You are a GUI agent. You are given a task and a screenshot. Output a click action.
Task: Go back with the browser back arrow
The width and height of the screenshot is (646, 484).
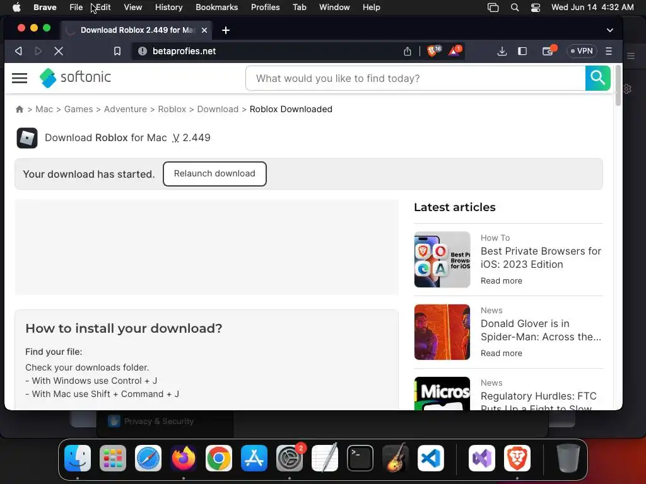(18, 51)
